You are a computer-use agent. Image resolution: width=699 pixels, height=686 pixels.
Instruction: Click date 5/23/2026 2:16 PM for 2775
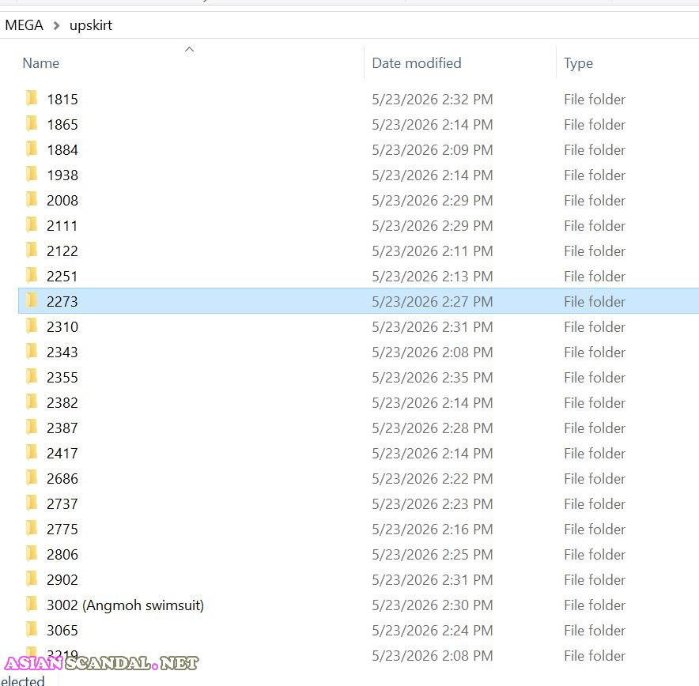433,530
